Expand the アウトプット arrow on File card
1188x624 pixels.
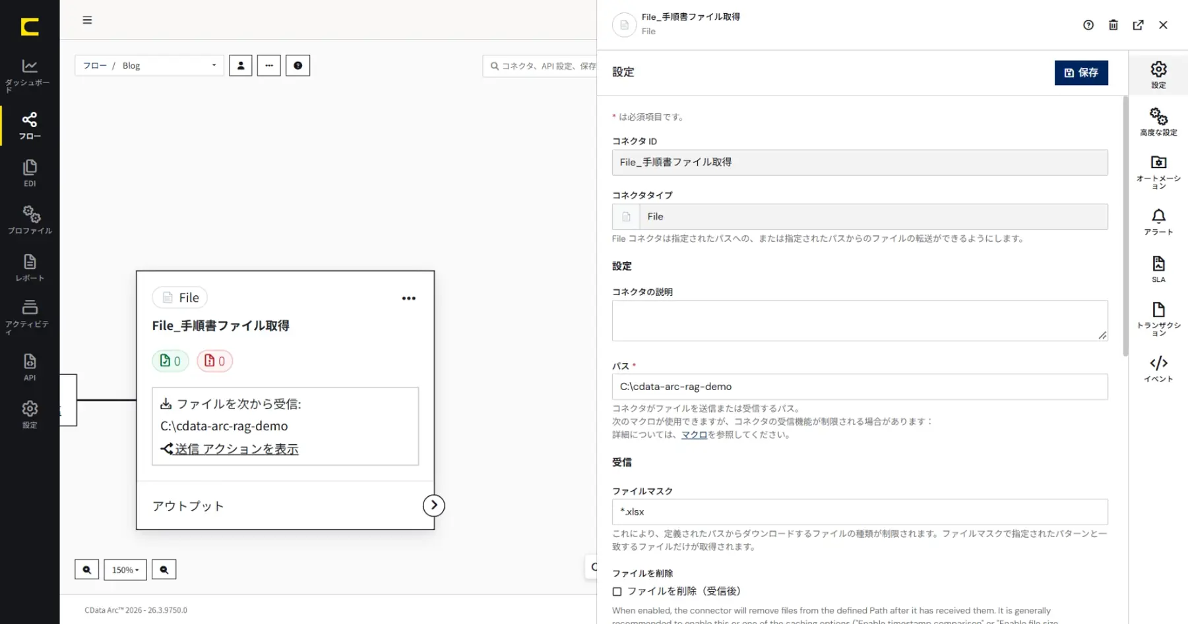click(x=434, y=505)
